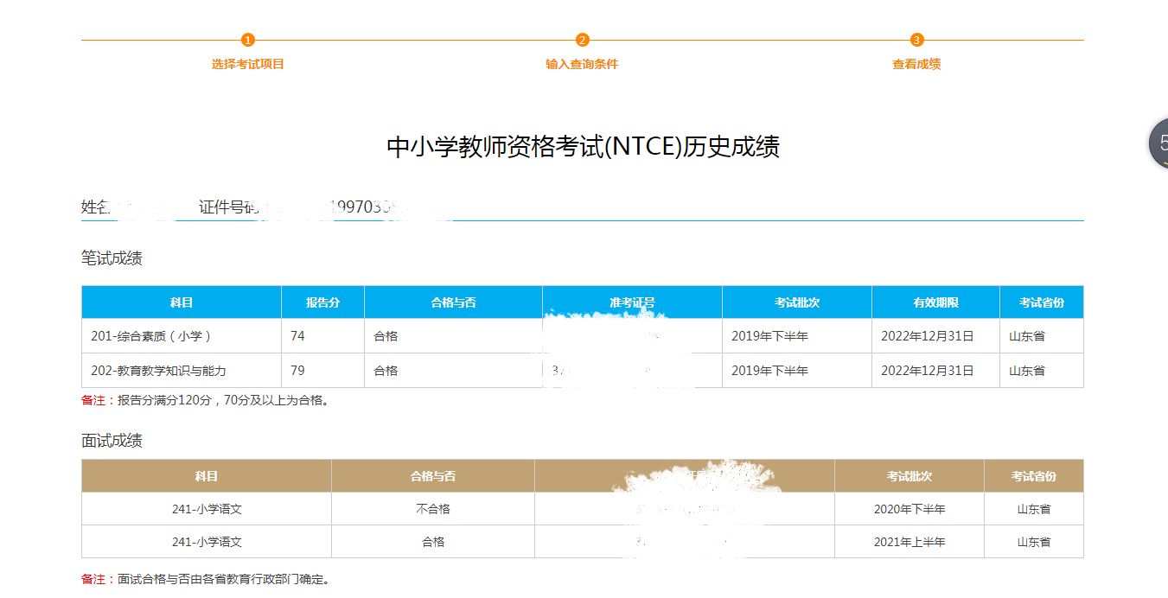This screenshot has height=598, width=1168.
Task: Click the step 1 circle in the progress bar
Action: click(x=248, y=40)
